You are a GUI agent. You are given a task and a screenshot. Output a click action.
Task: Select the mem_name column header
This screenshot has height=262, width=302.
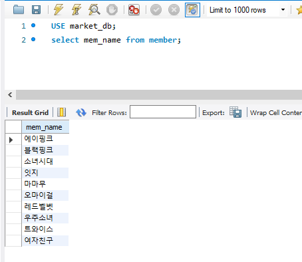45,127
